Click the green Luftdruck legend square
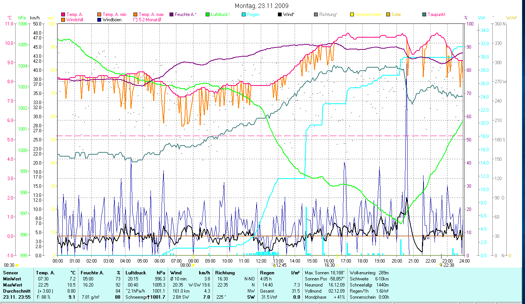 tap(208, 14)
